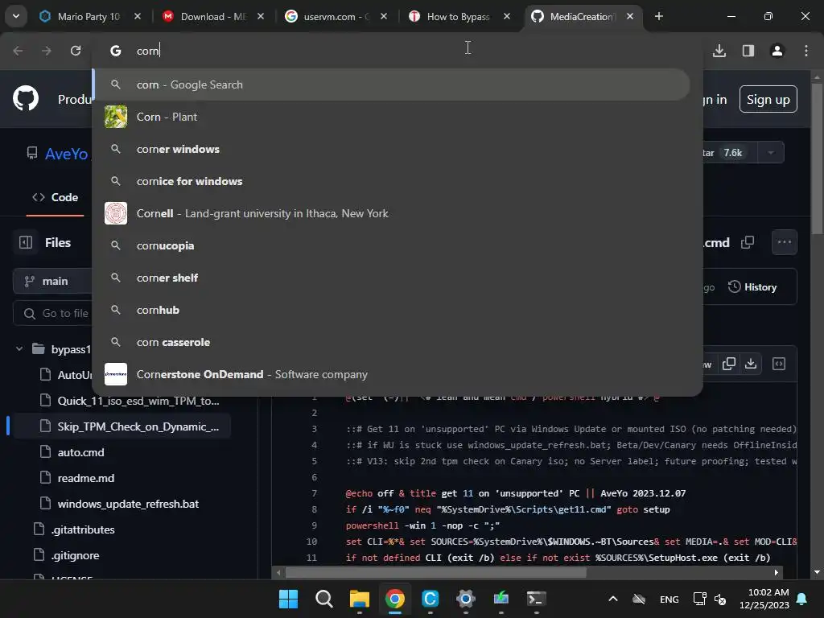The height and width of the screenshot is (618, 824).
Task: Open File Explorer from taskbar
Action: point(360,599)
